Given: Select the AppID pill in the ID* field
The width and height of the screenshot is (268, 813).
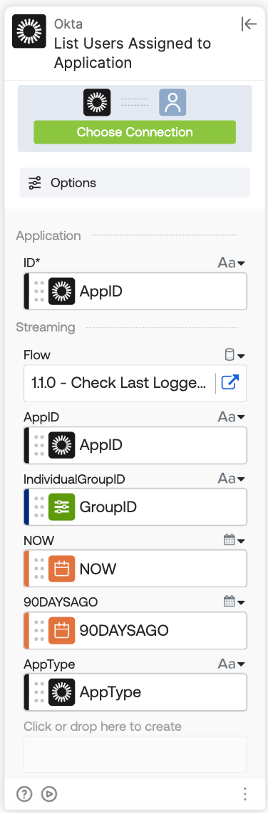Looking at the screenshot, I should coord(135,291).
